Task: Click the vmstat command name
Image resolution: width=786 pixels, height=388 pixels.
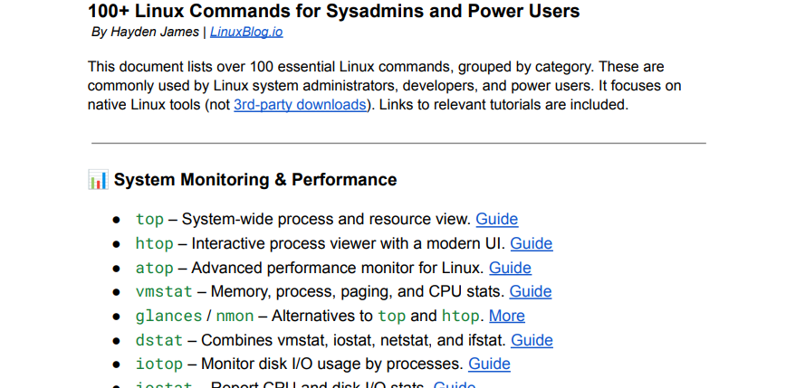Action: coord(164,291)
